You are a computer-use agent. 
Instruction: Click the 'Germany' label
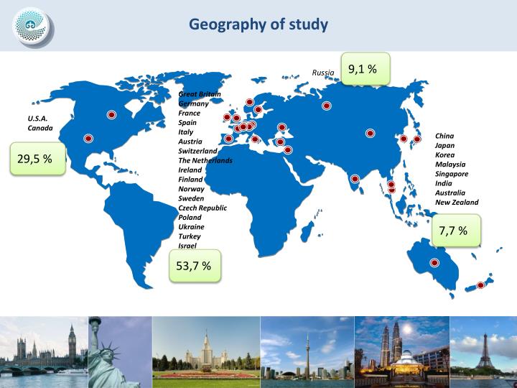click(194, 103)
